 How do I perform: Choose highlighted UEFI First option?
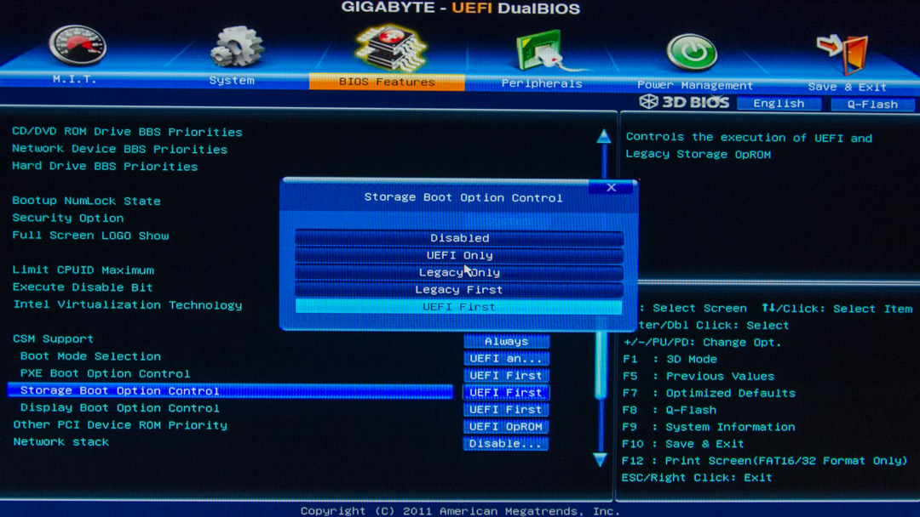pos(459,306)
